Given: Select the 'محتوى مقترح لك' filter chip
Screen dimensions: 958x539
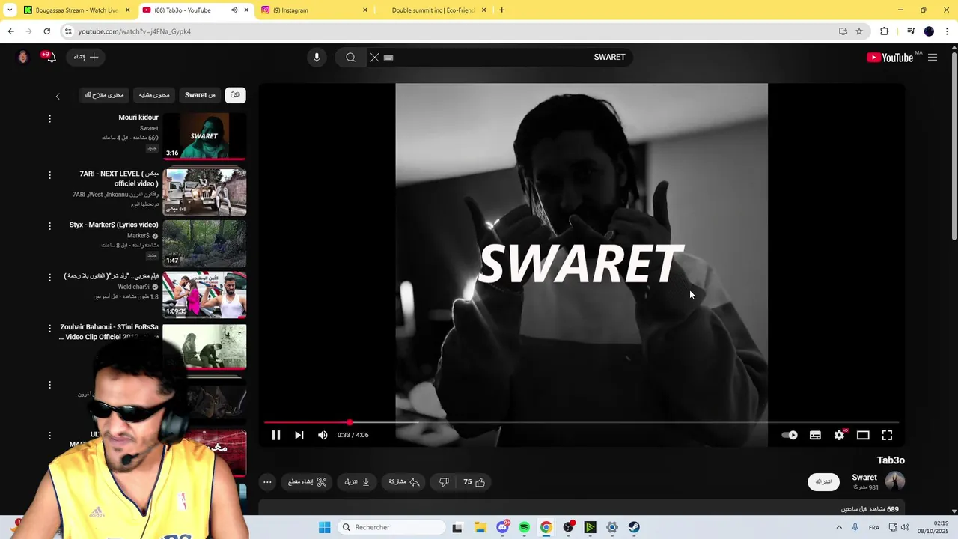Looking at the screenshot, I should [x=104, y=95].
